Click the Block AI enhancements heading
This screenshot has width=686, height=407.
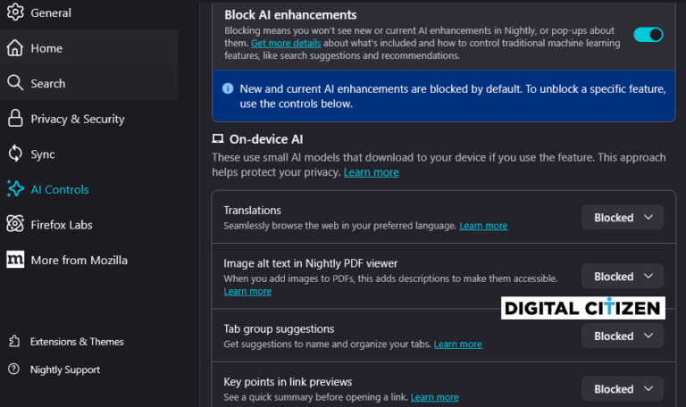point(290,15)
